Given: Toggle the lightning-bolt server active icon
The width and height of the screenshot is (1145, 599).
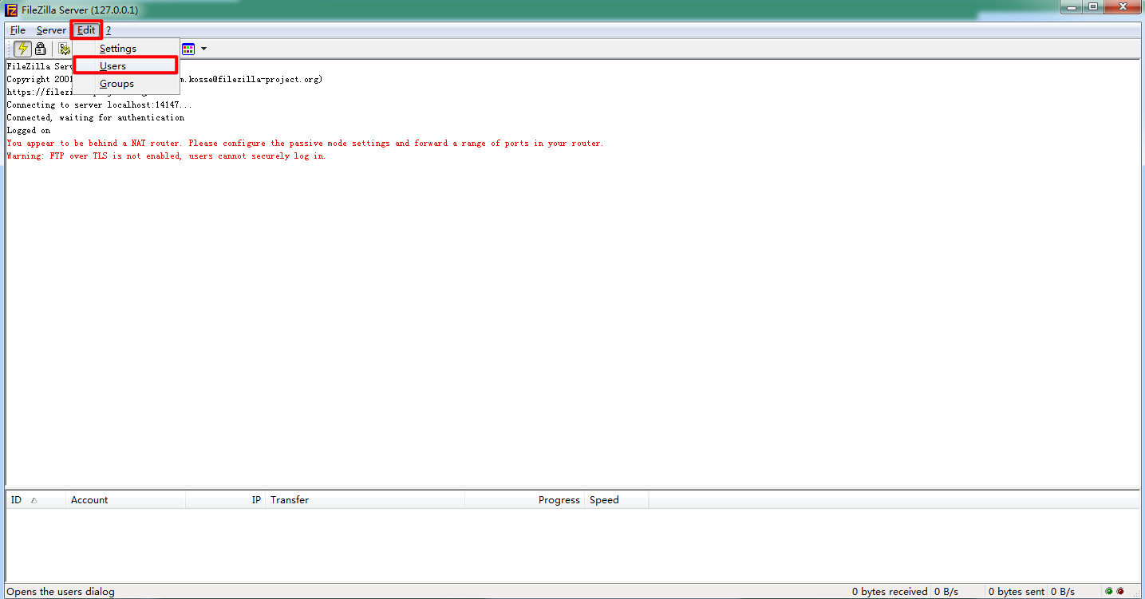Looking at the screenshot, I should pyautogui.click(x=23, y=49).
